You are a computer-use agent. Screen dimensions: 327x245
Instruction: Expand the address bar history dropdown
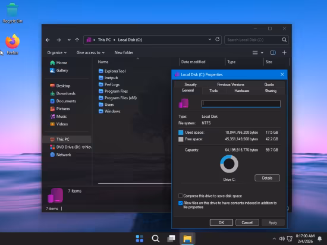[210, 39]
